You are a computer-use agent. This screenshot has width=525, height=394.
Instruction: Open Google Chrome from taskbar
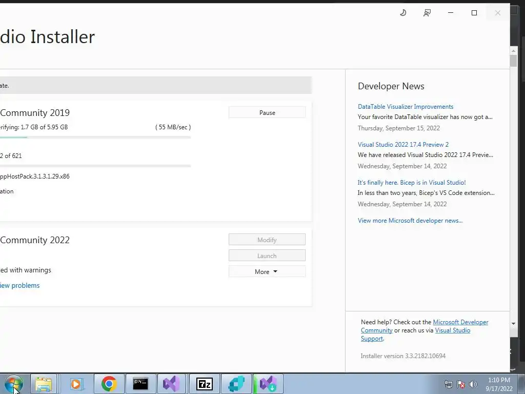[x=109, y=384]
